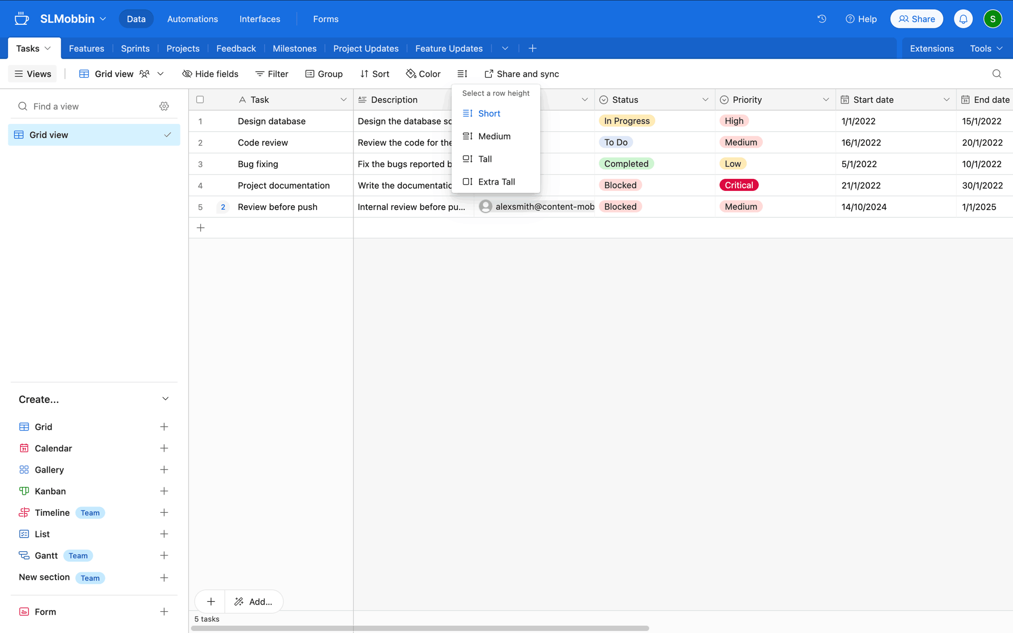
Task: Add a new Kanban view
Action: click(x=164, y=491)
